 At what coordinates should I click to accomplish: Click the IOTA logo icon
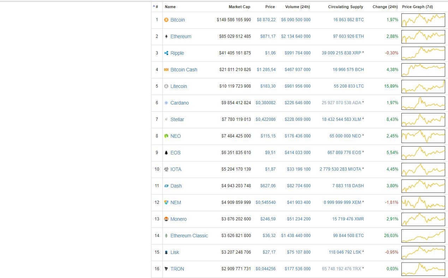pos(166,169)
